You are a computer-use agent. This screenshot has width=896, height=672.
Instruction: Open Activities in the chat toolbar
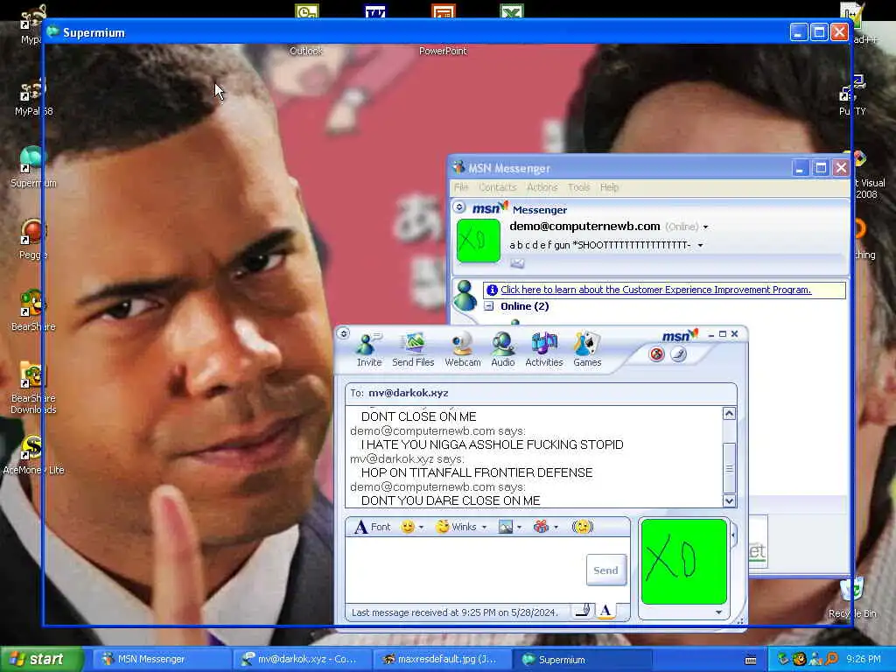(x=544, y=349)
